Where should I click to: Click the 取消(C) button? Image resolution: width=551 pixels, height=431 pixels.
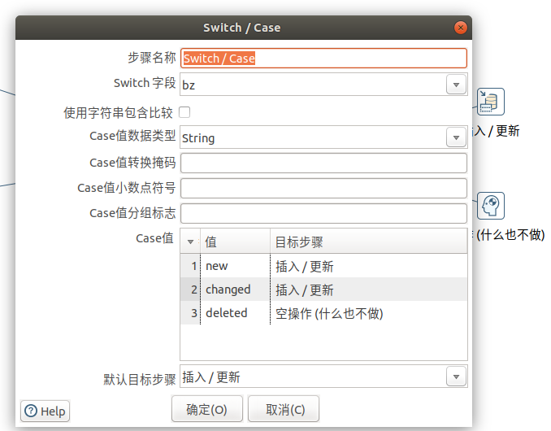[x=284, y=409]
